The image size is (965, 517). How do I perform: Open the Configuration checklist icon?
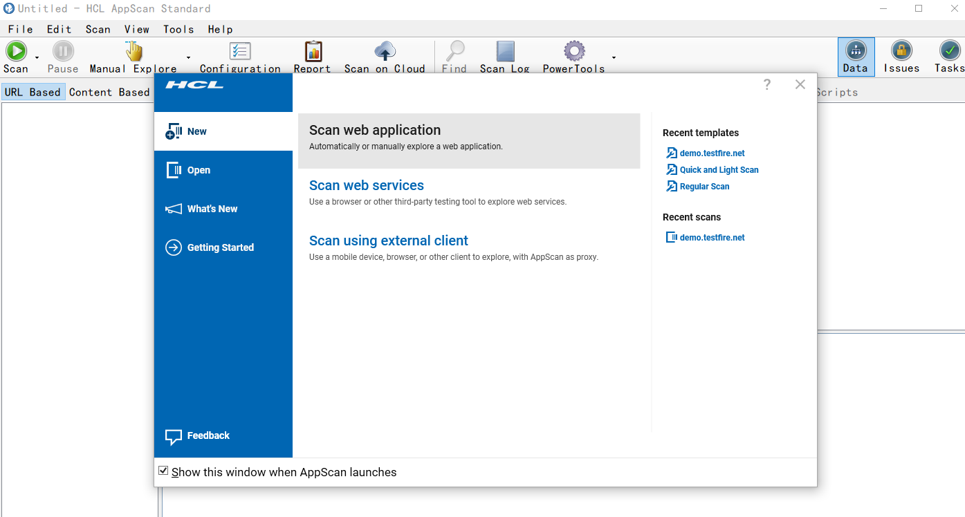[x=240, y=51]
